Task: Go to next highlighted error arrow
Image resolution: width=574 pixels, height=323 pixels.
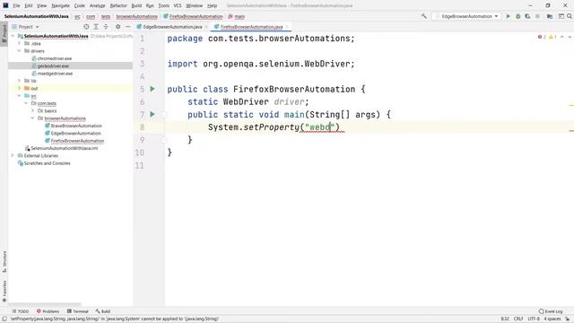Action: tap(570, 37)
